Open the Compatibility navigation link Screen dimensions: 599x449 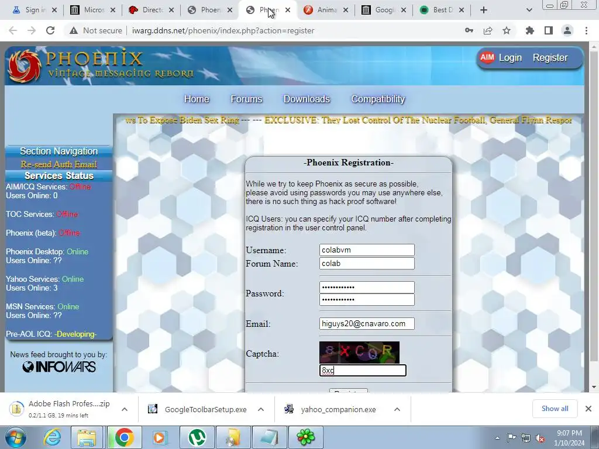tap(378, 99)
